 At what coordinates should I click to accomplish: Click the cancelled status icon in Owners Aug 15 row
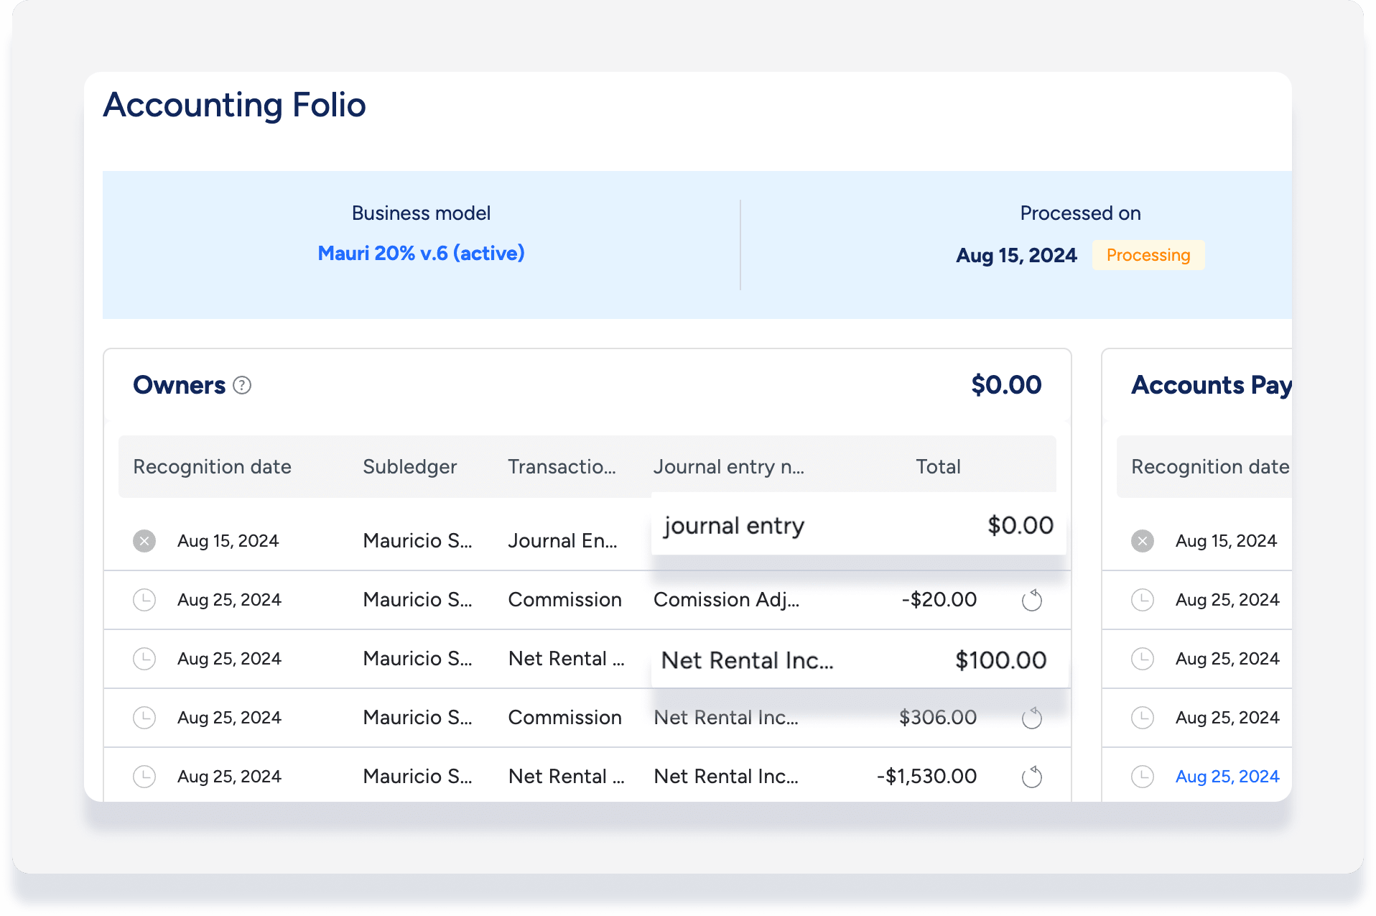[144, 541]
